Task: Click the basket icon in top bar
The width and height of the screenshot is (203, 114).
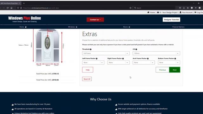Action: (158, 12)
